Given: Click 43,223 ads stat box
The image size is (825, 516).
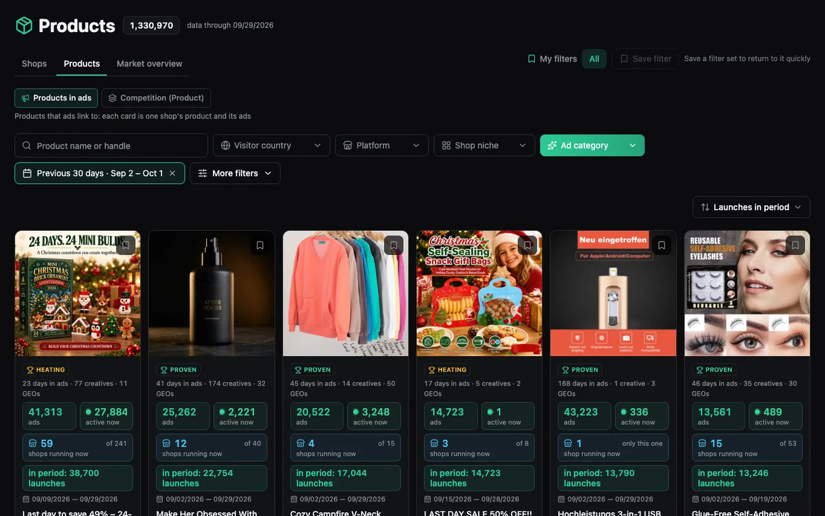Looking at the screenshot, I should (x=585, y=416).
